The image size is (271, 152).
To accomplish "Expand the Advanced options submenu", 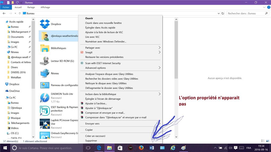I will pos(160,68).
